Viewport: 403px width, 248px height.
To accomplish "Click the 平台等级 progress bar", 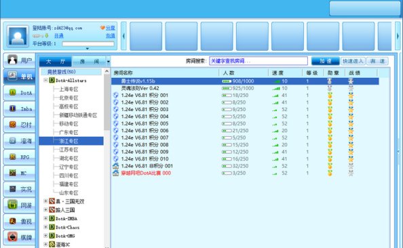I will click(x=88, y=44).
